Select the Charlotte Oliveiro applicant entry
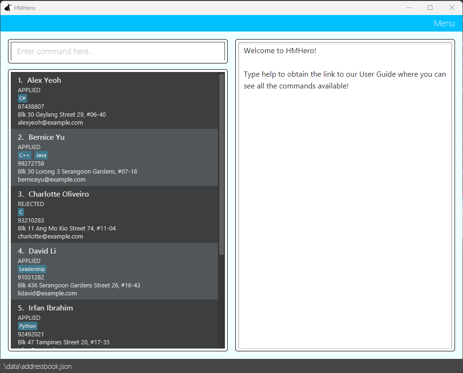Viewport: 463px width, 373px height. (x=114, y=214)
